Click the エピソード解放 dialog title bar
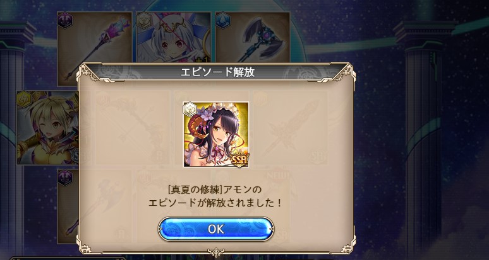The height and width of the screenshot is (260, 489). coord(216,72)
